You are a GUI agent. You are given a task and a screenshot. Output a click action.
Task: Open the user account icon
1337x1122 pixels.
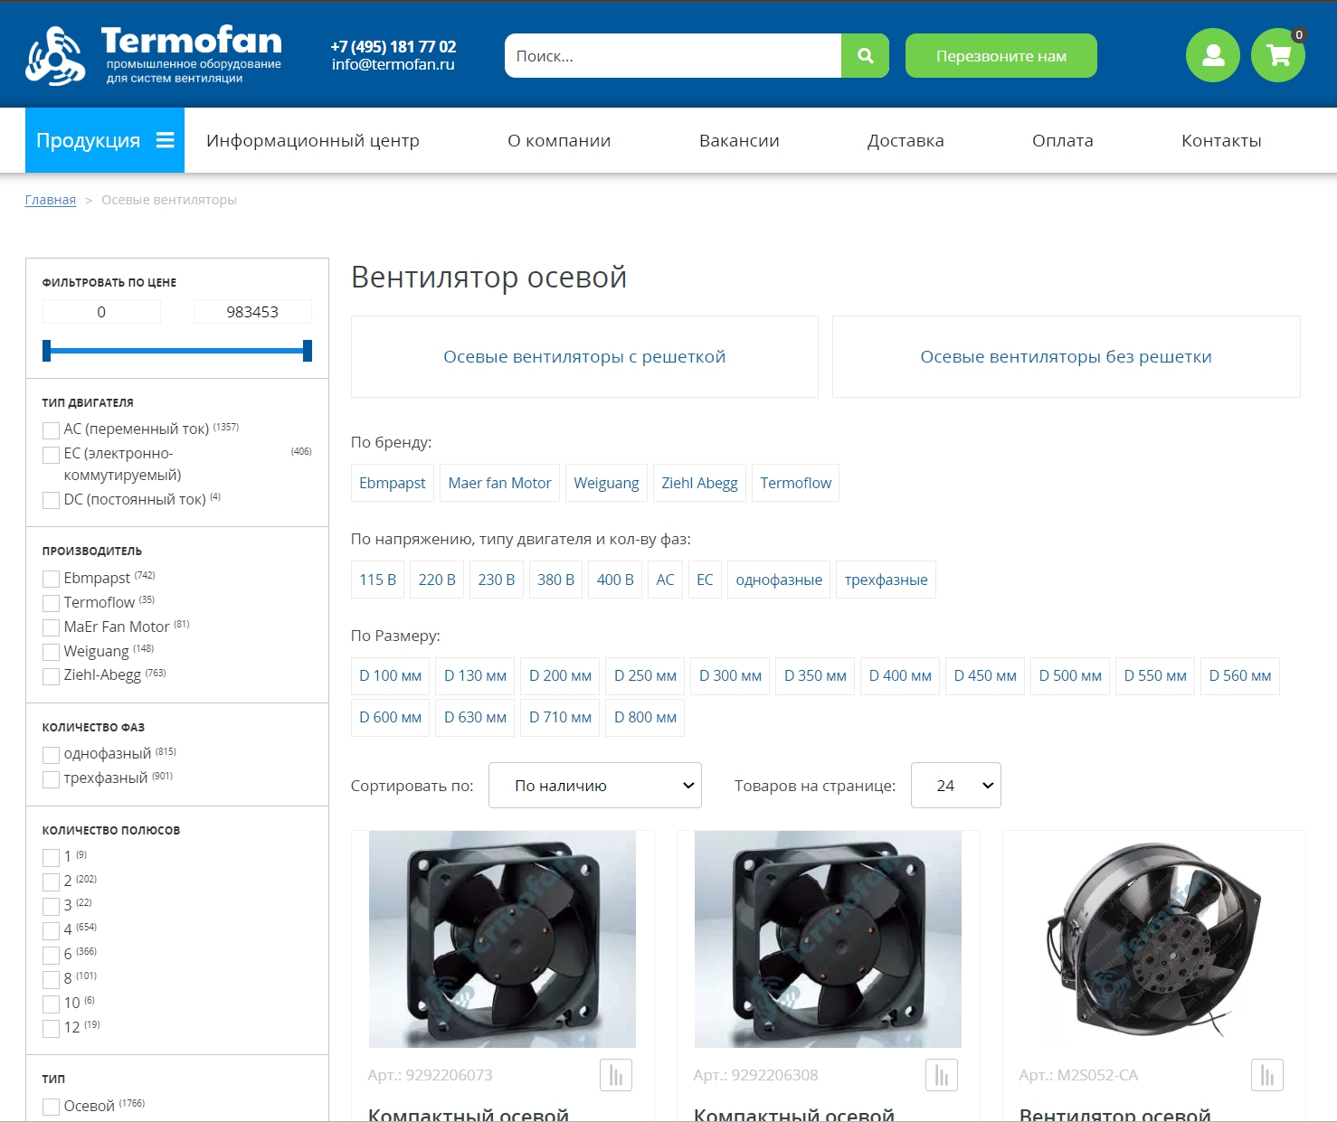click(x=1212, y=55)
